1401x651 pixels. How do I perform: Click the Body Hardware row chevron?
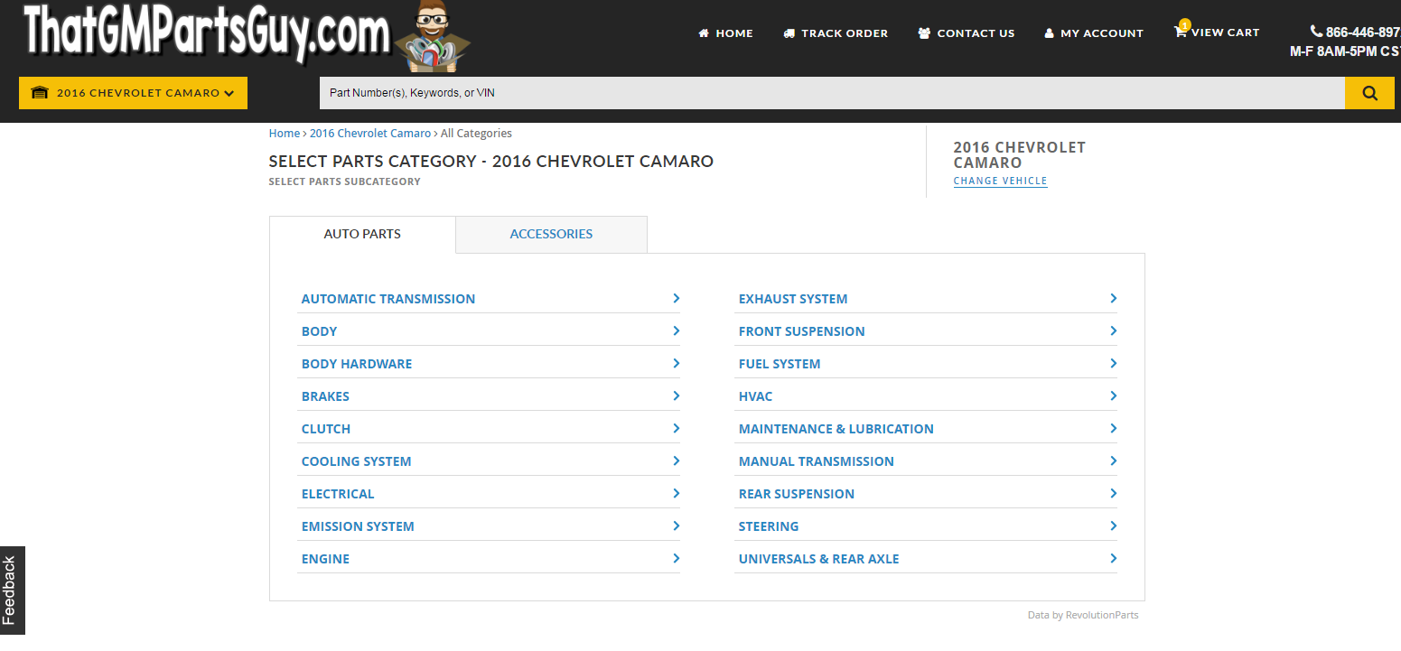click(x=676, y=363)
